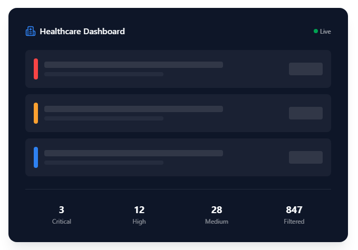Select the Critical count showing 3

[x=62, y=210]
